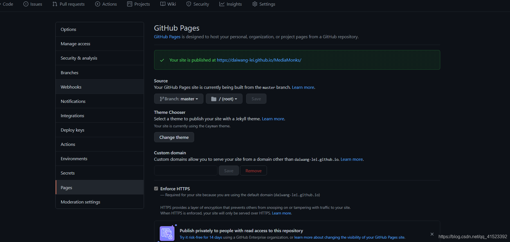This screenshot has height=242, width=510.
Task: Go to the Pull requests tab
Action: click(x=69, y=4)
